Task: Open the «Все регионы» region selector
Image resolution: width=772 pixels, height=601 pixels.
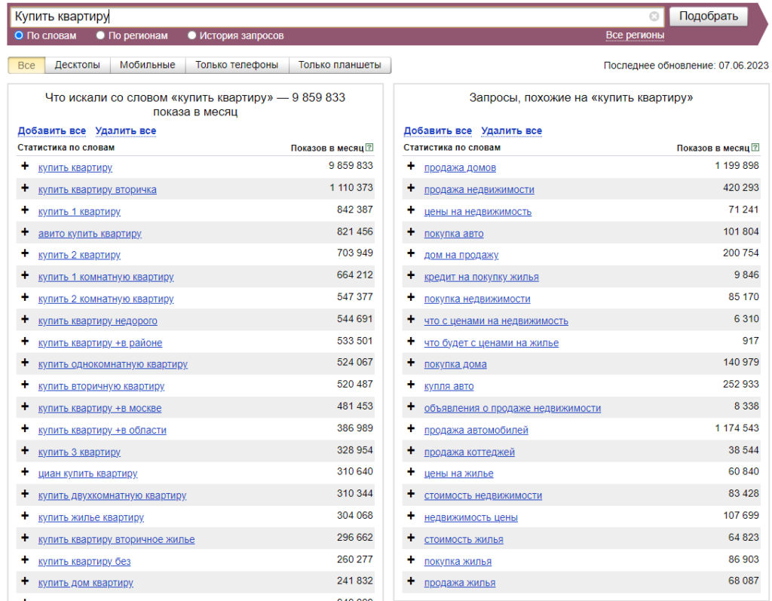Action: pos(635,35)
